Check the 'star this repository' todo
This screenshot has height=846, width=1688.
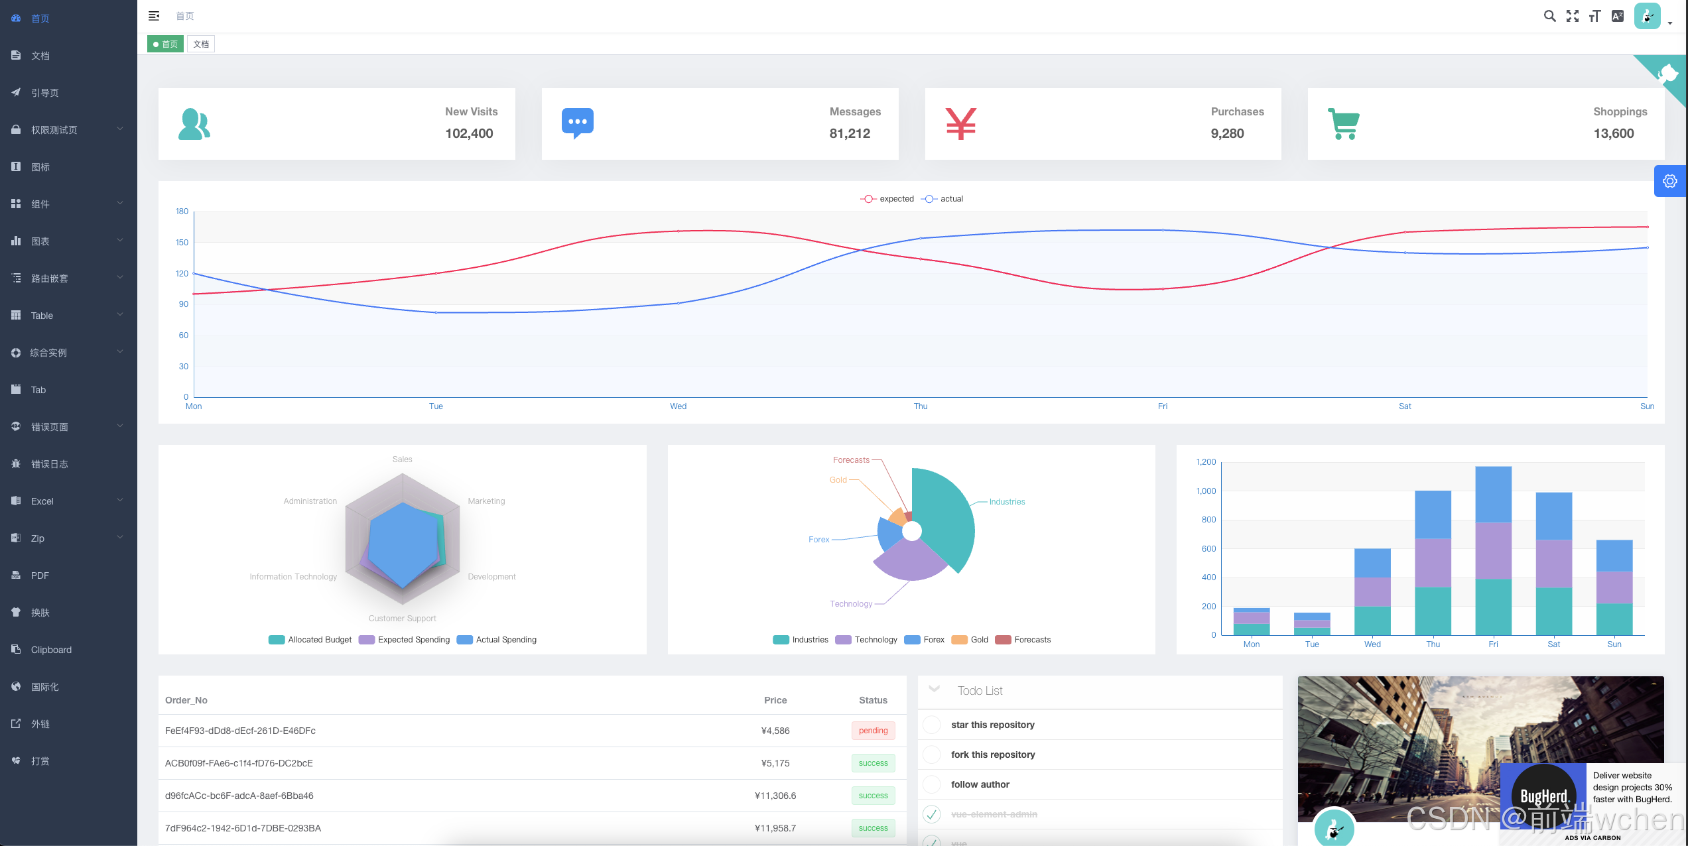(932, 725)
